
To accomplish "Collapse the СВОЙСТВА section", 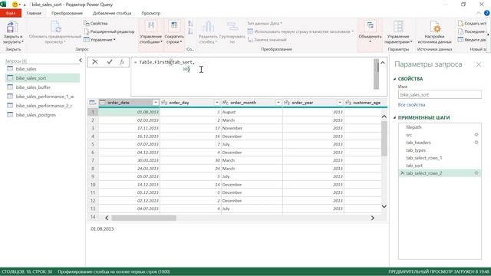I will pyautogui.click(x=394, y=79).
